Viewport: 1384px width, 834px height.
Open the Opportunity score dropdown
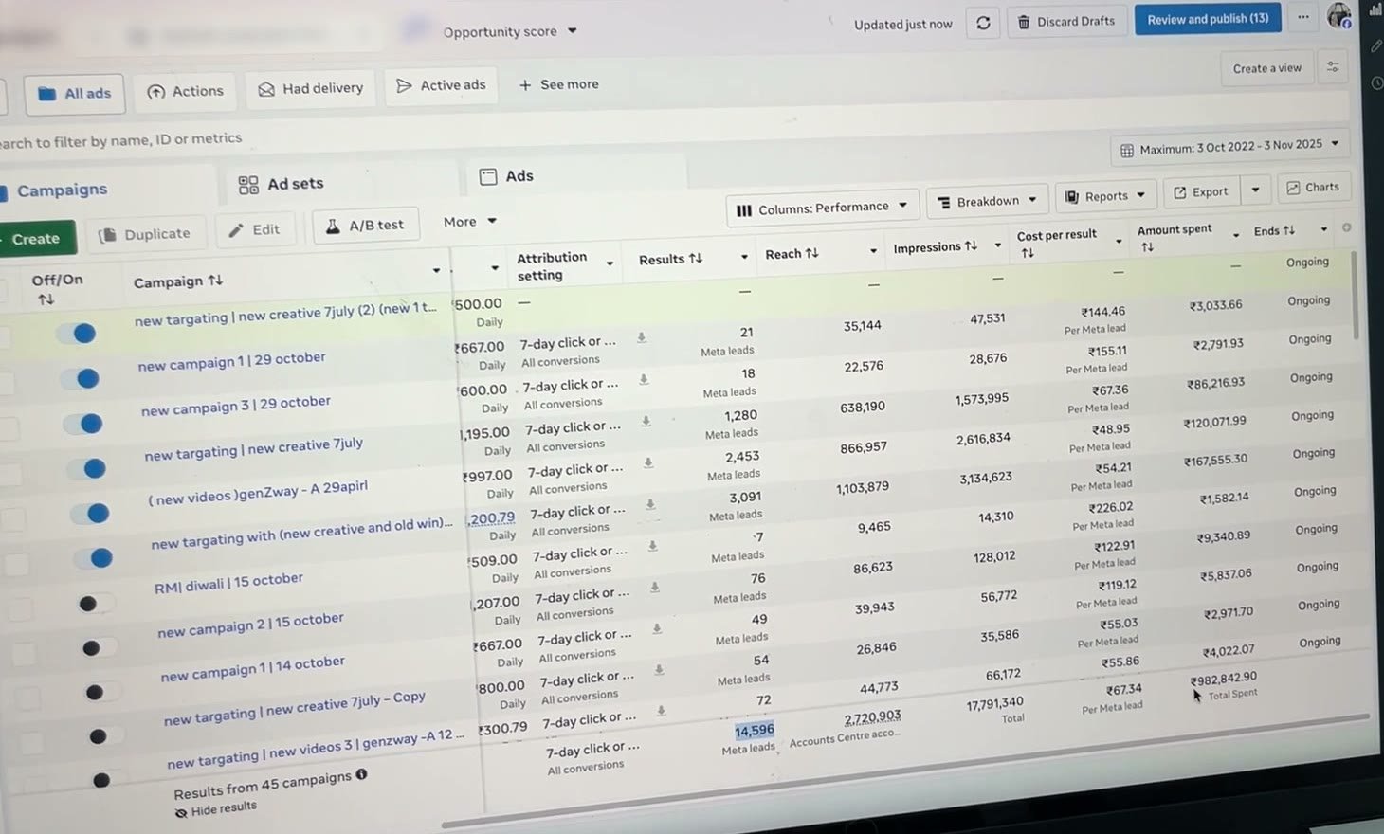click(x=510, y=31)
